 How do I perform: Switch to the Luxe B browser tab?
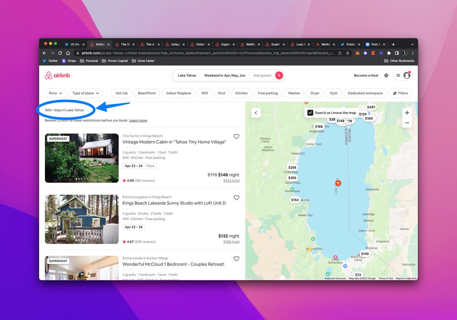point(300,44)
